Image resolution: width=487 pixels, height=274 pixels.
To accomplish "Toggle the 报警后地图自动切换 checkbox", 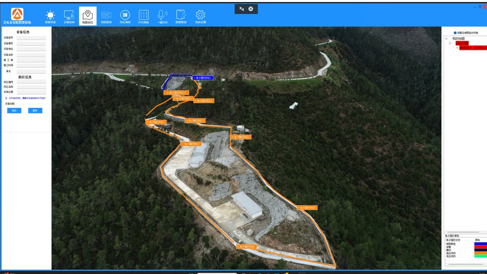I will click(x=455, y=33).
